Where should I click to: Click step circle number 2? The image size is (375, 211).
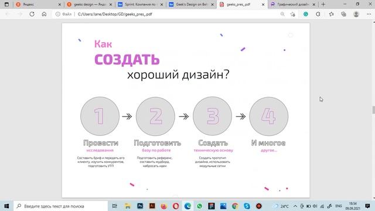coord(155,116)
